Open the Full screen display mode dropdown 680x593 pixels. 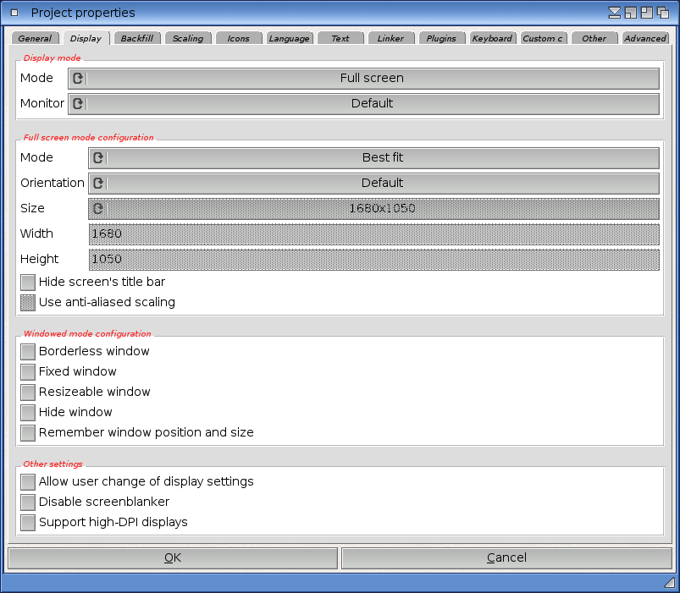[373, 79]
